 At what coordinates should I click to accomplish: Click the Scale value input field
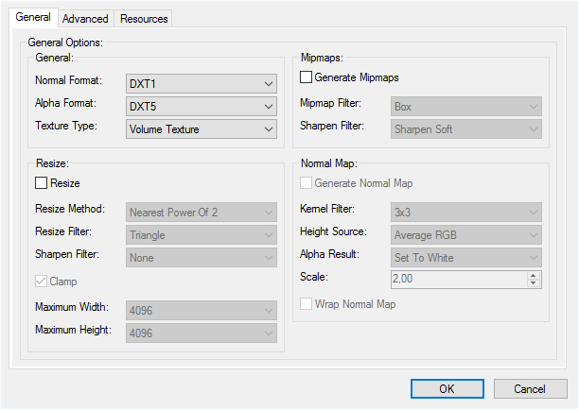[x=458, y=280]
